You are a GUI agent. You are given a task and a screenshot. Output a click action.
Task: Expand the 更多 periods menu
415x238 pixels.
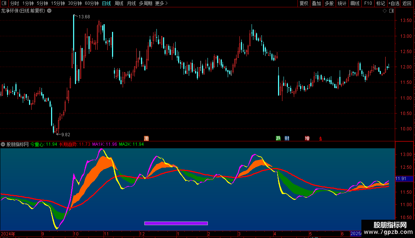pyautogui.click(x=162, y=3)
